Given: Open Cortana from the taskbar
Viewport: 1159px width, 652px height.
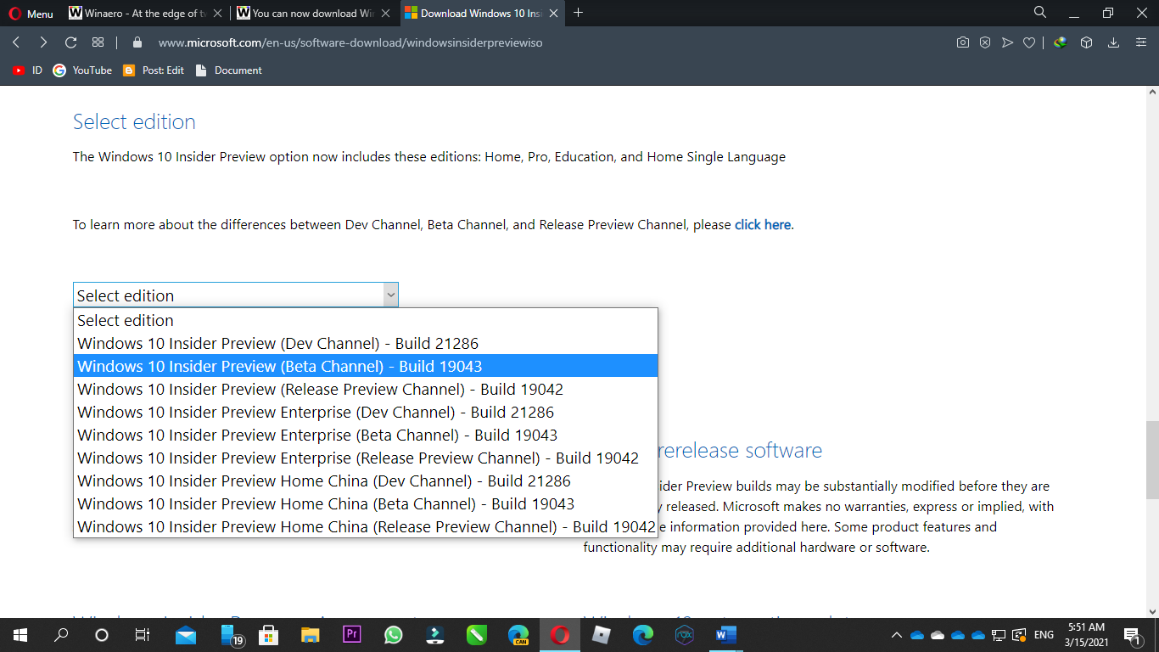Looking at the screenshot, I should (102, 635).
